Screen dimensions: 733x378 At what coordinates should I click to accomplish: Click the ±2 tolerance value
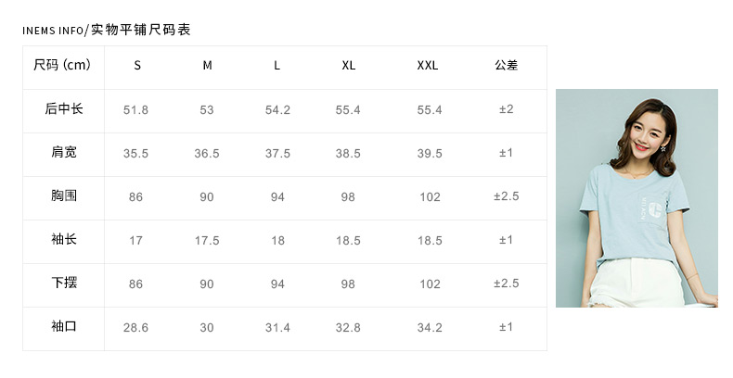(x=507, y=110)
